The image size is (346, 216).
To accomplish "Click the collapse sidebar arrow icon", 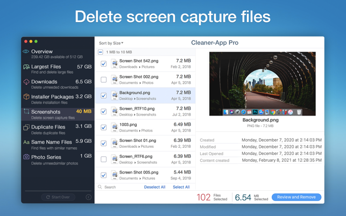I will click(88, 197).
